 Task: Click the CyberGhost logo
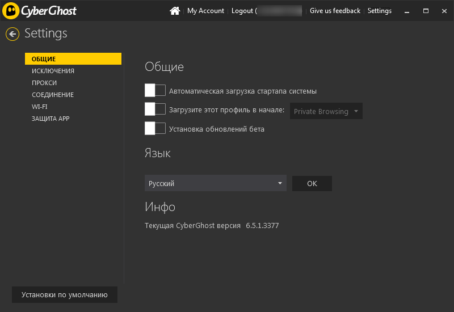tap(40, 11)
